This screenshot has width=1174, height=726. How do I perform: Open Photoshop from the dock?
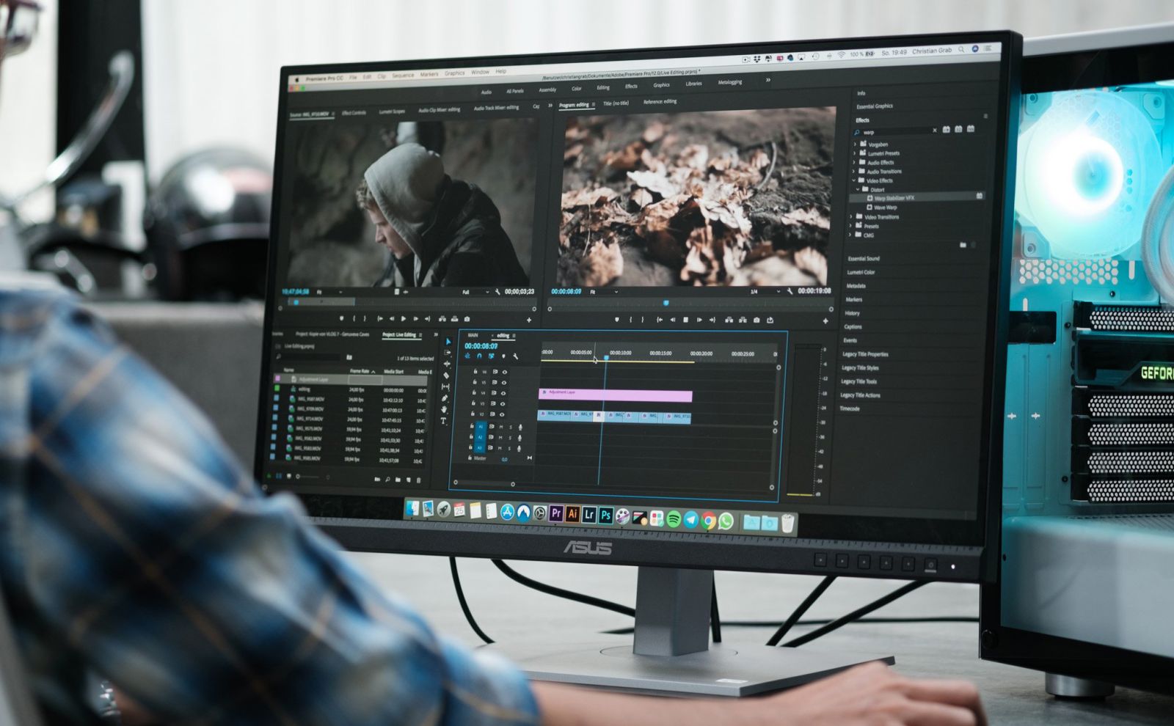(605, 516)
